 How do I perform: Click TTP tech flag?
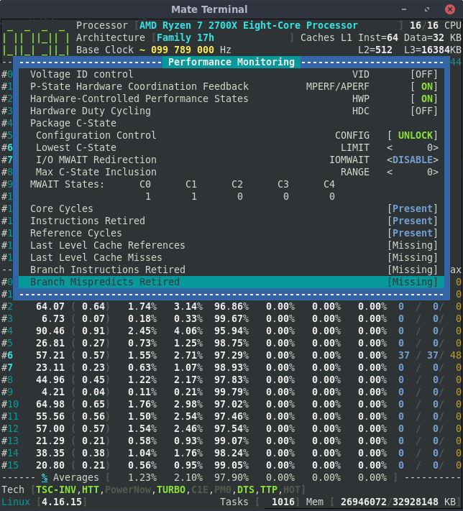pos(269,490)
